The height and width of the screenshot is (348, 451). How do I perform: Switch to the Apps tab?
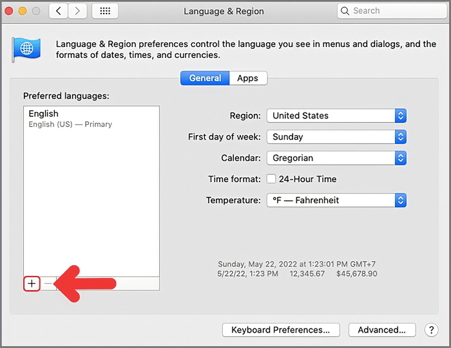(x=247, y=78)
